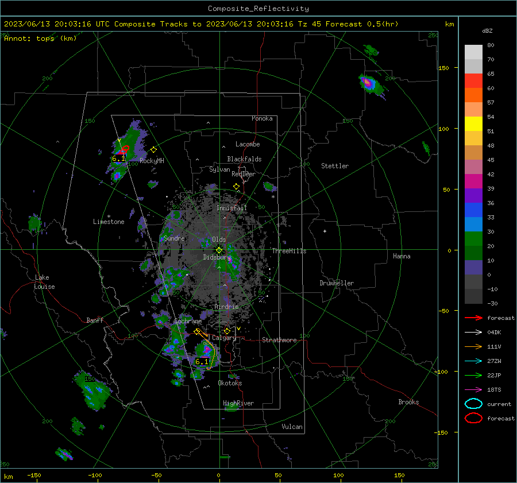Select the 20 dBZ green color swatch
This screenshot has height=483, width=517.
pyautogui.click(x=473, y=239)
